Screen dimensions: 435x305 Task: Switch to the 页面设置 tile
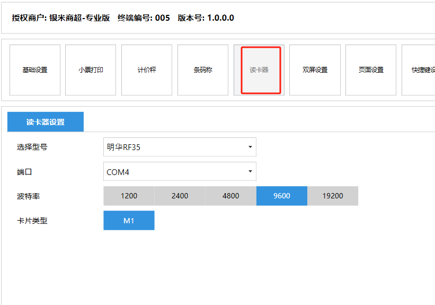point(371,70)
